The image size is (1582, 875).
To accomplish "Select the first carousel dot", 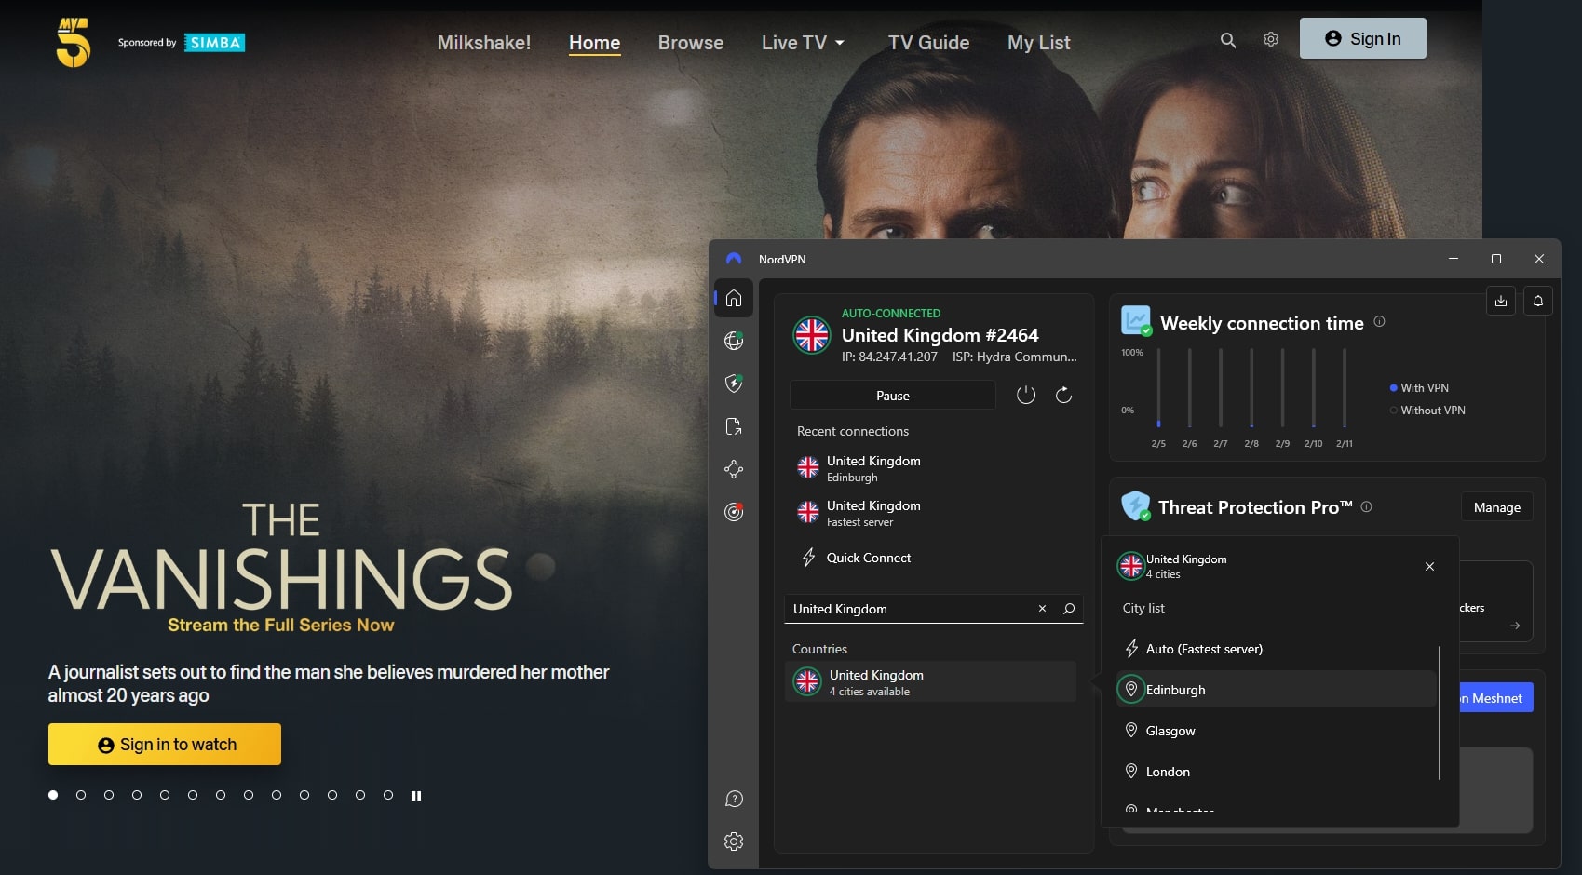I will [53, 795].
